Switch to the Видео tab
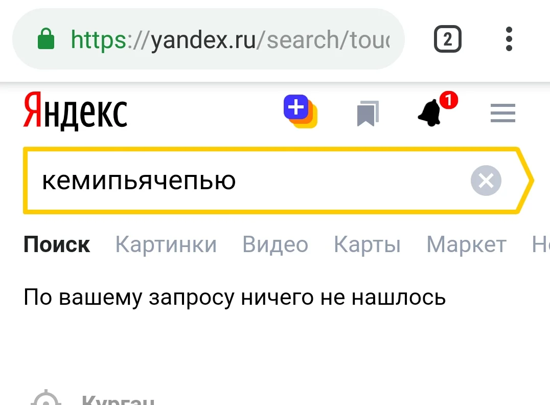The height and width of the screenshot is (405, 550). pos(275,245)
